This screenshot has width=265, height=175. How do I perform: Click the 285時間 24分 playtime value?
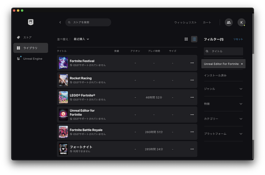[x=154, y=149]
